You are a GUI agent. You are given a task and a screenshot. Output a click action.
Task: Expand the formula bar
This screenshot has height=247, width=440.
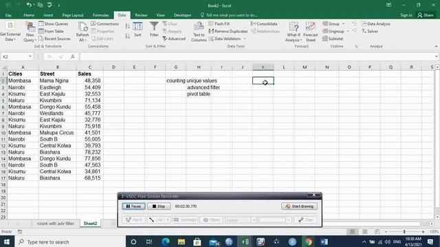pos(437,56)
